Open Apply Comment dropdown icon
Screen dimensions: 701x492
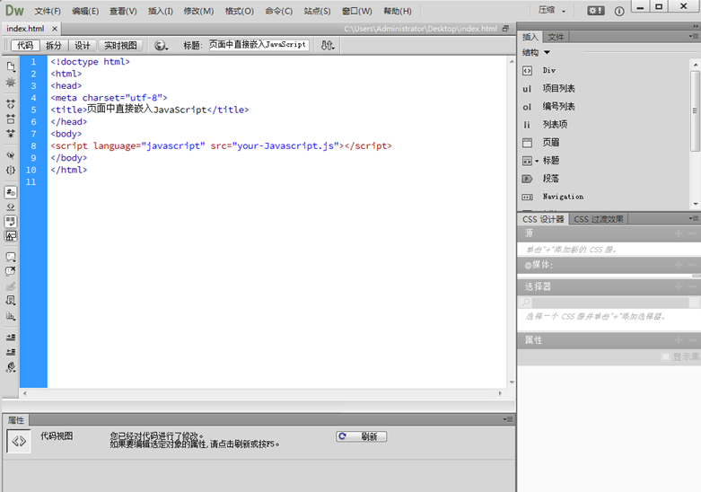pos(11,257)
